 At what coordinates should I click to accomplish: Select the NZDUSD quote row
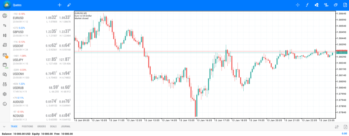click(42, 115)
